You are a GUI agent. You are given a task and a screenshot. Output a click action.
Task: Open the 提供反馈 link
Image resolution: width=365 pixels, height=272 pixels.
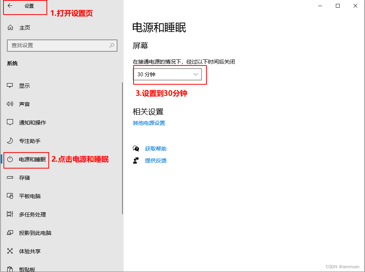pos(155,161)
